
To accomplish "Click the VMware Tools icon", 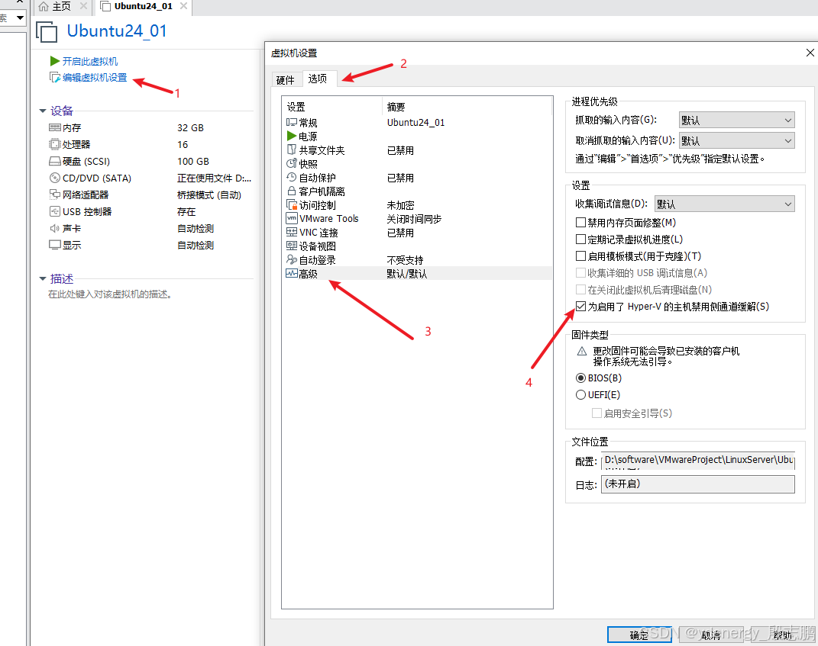I will [x=292, y=218].
